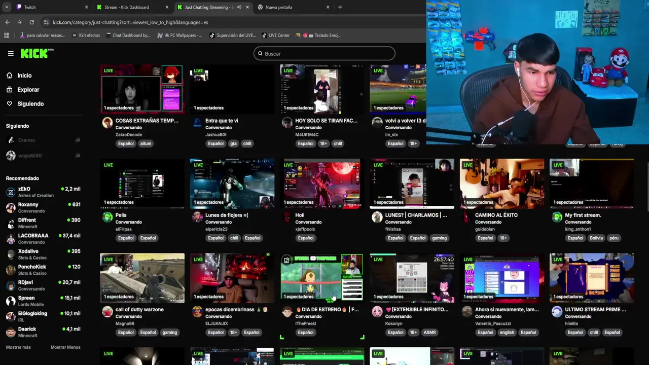Viewport: 649px width, 365px height.
Task: Click the 'Bolivia' tag on king_anthon1
Action: coord(596,238)
